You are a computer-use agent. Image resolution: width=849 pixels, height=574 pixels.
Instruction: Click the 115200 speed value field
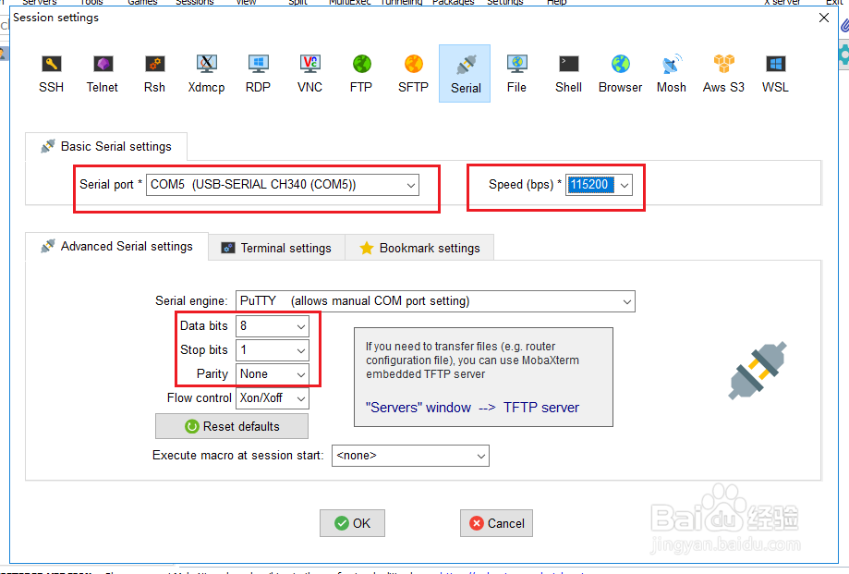click(x=591, y=185)
